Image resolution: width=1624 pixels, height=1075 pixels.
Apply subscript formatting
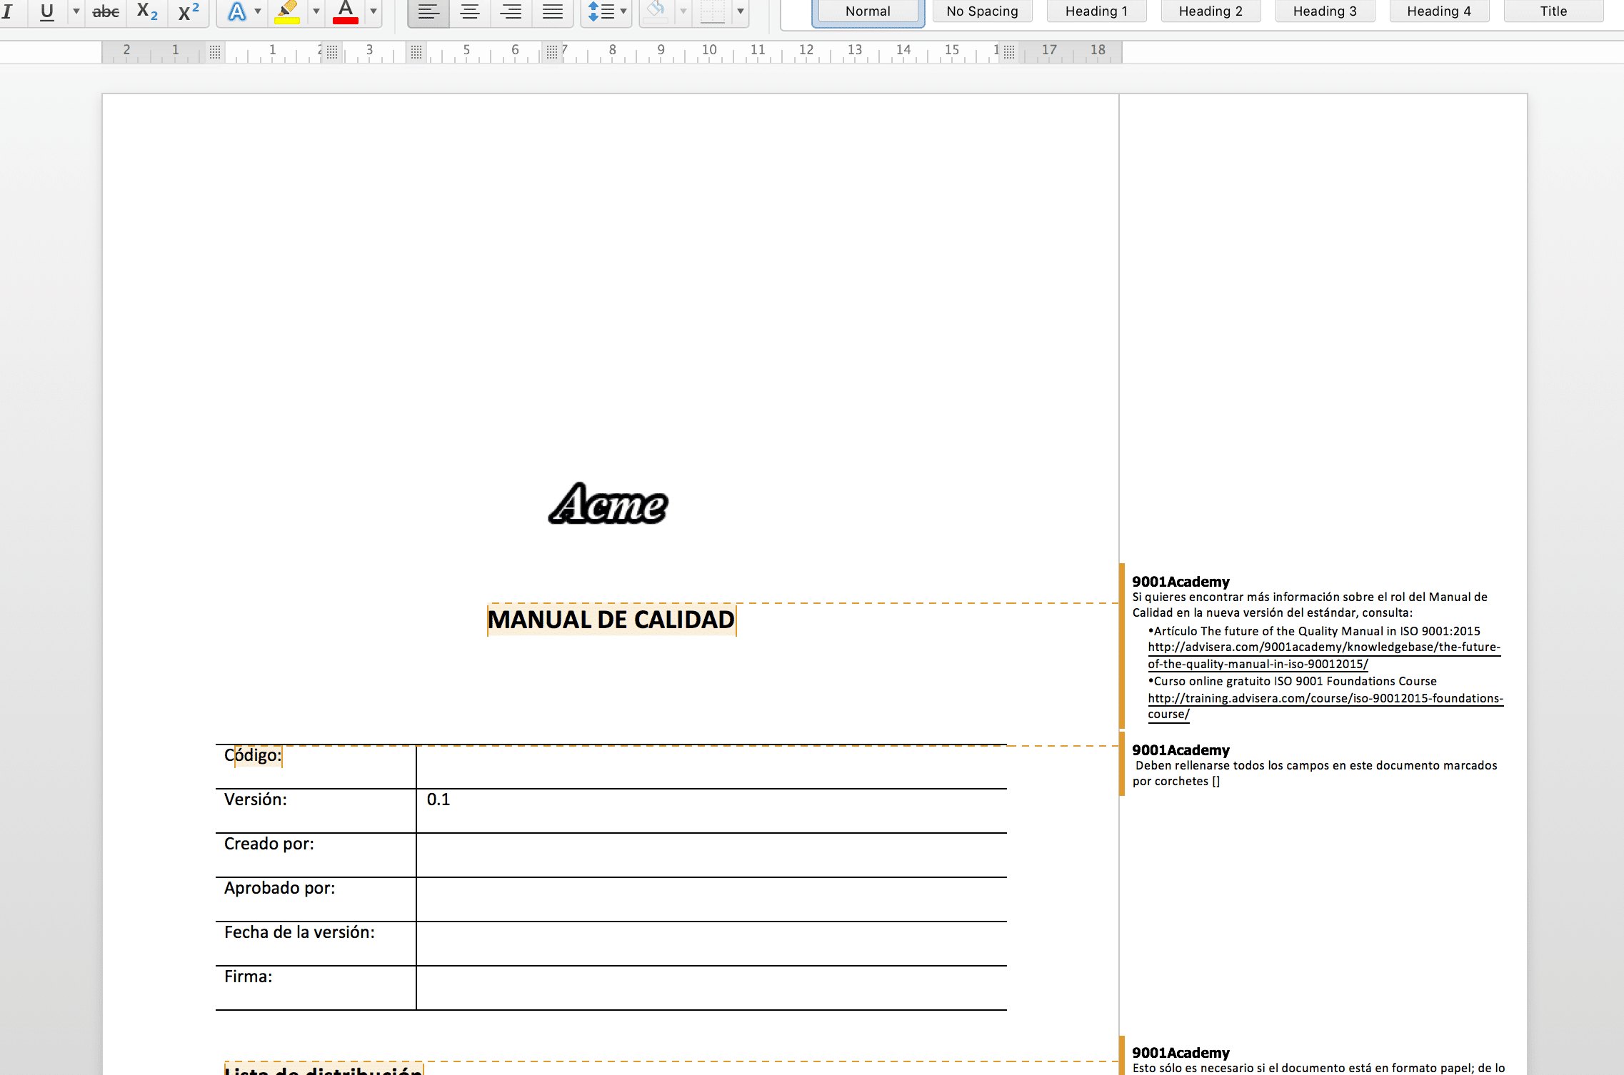point(145,12)
